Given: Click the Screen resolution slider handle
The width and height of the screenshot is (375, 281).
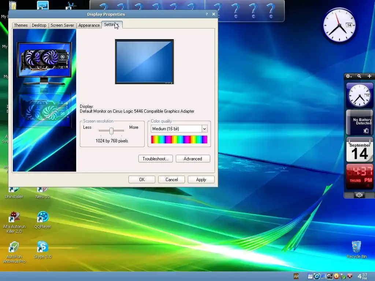Looking at the screenshot, I should tap(111, 131).
